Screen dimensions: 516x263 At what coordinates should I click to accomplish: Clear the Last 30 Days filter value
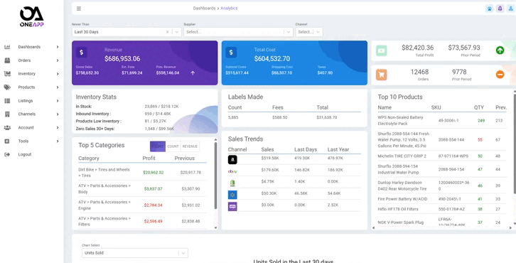[x=167, y=32]
